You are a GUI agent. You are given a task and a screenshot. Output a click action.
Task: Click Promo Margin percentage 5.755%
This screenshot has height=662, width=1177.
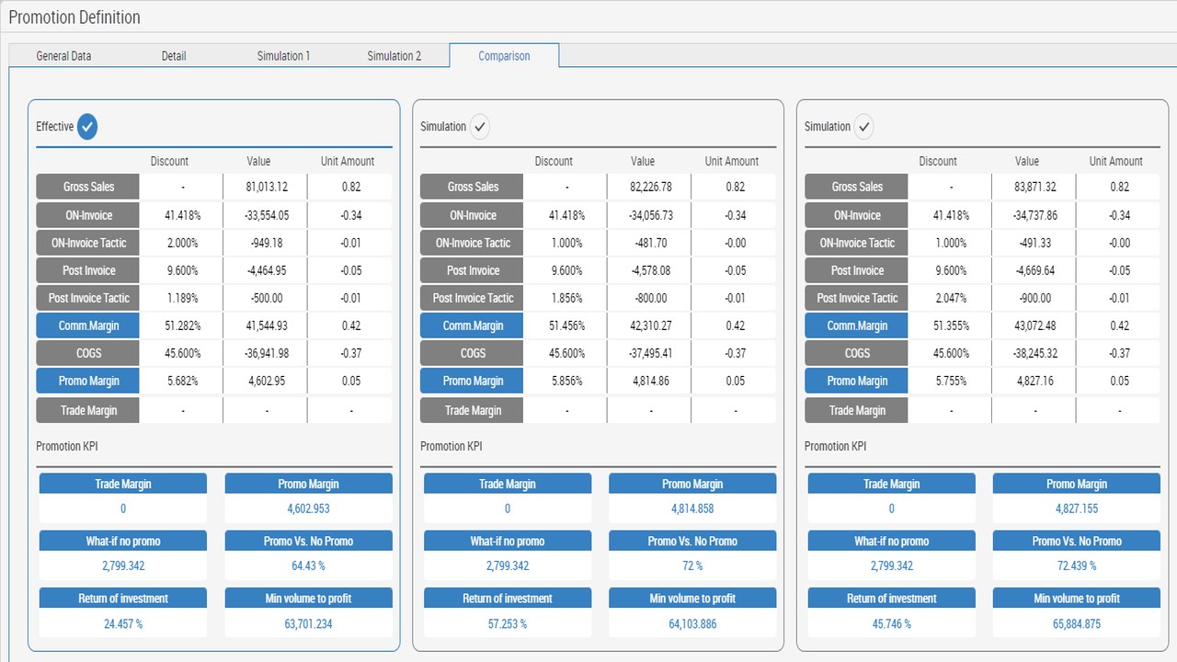pos(951,381)
